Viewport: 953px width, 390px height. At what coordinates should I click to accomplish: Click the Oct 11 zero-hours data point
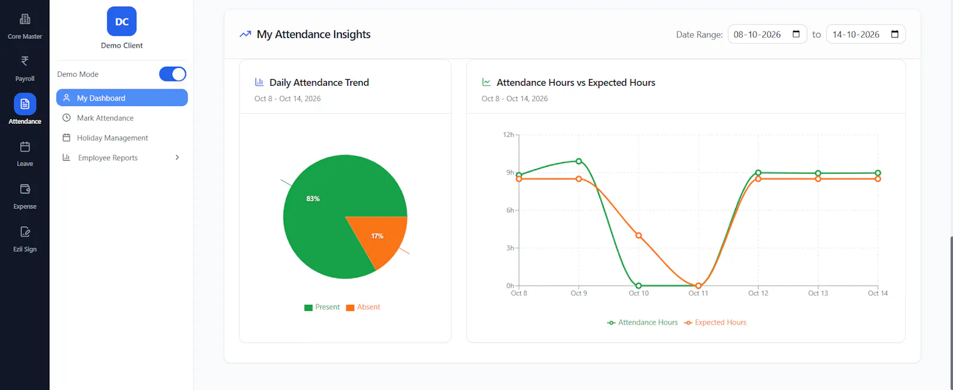click(699, 286)
